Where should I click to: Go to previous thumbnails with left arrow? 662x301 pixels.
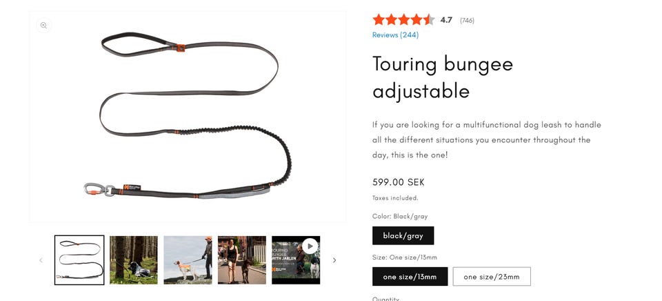coord(41,260)
